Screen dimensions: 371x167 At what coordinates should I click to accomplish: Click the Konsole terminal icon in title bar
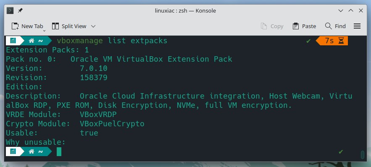click(10, 10)
